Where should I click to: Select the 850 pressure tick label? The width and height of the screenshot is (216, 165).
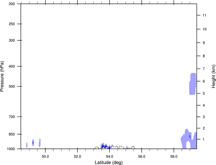click(x=12, y=134)
